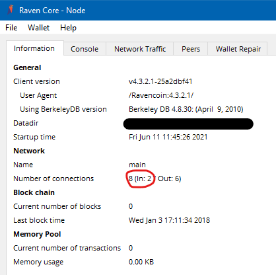276x275 pixels.
Task: Click the Raven Core logo icon
Action: [11, 10]
